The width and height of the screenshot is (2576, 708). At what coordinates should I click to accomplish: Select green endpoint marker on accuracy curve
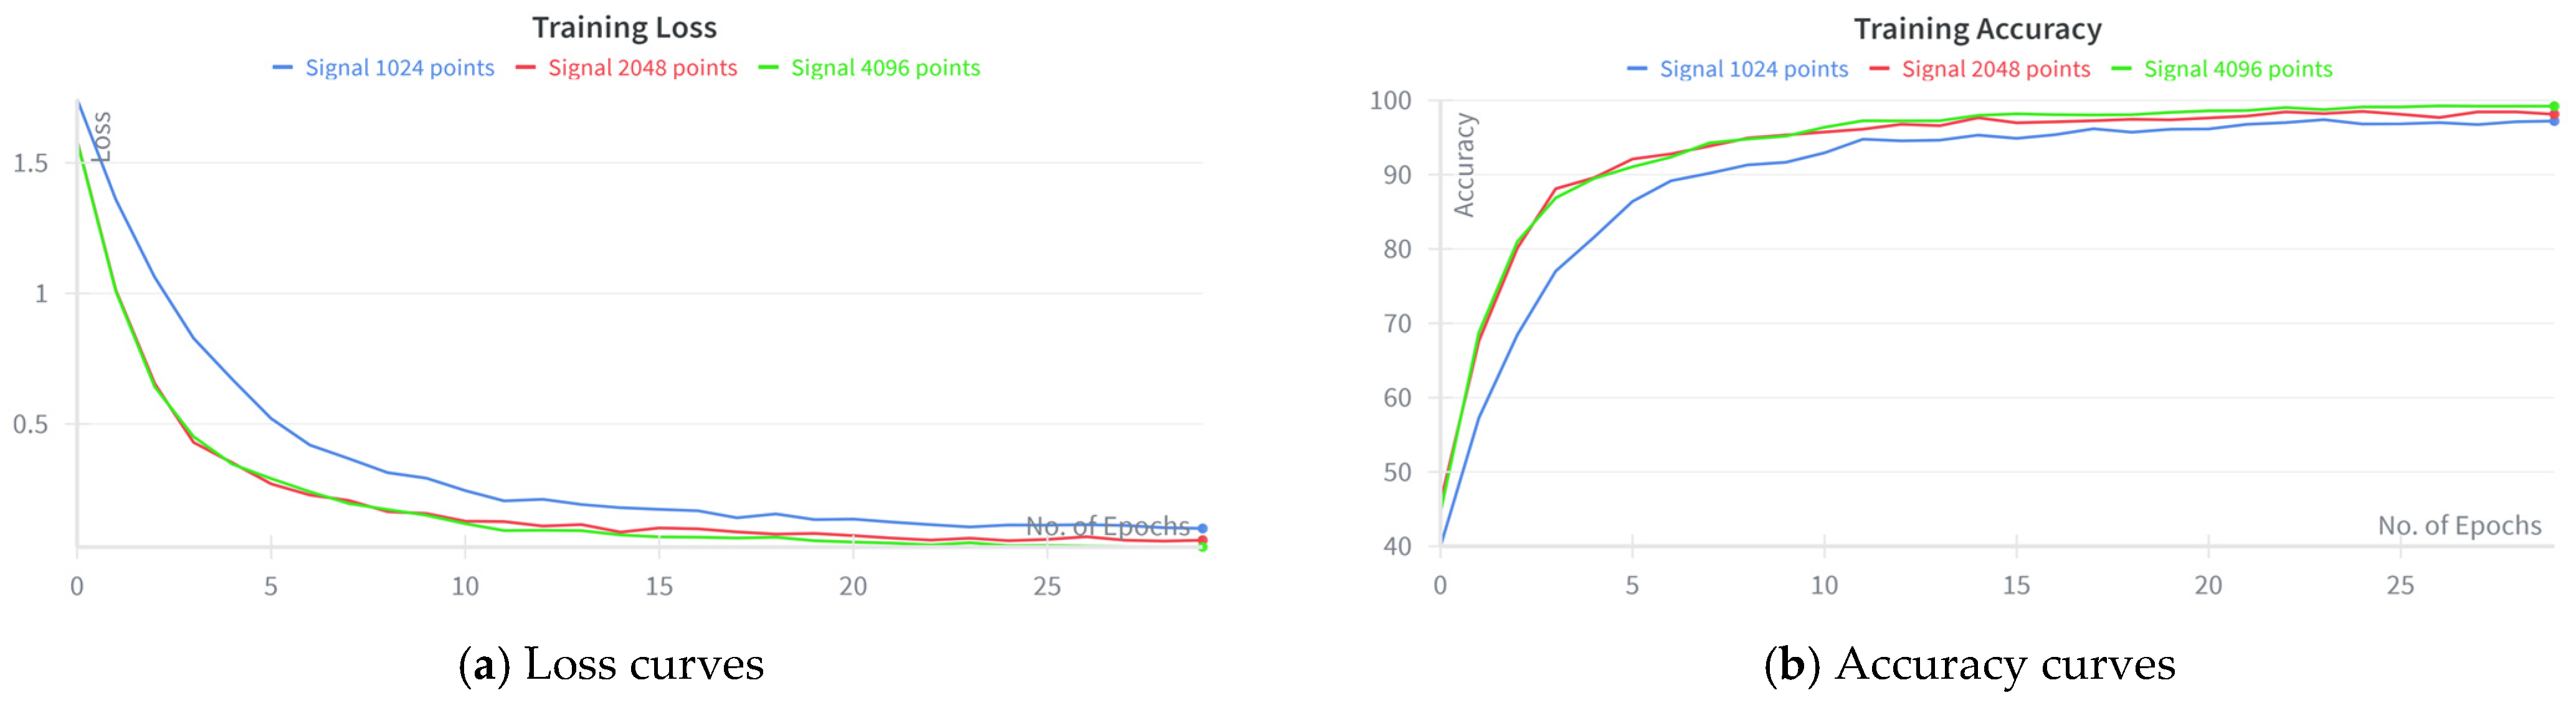(x=2553, y=106)
